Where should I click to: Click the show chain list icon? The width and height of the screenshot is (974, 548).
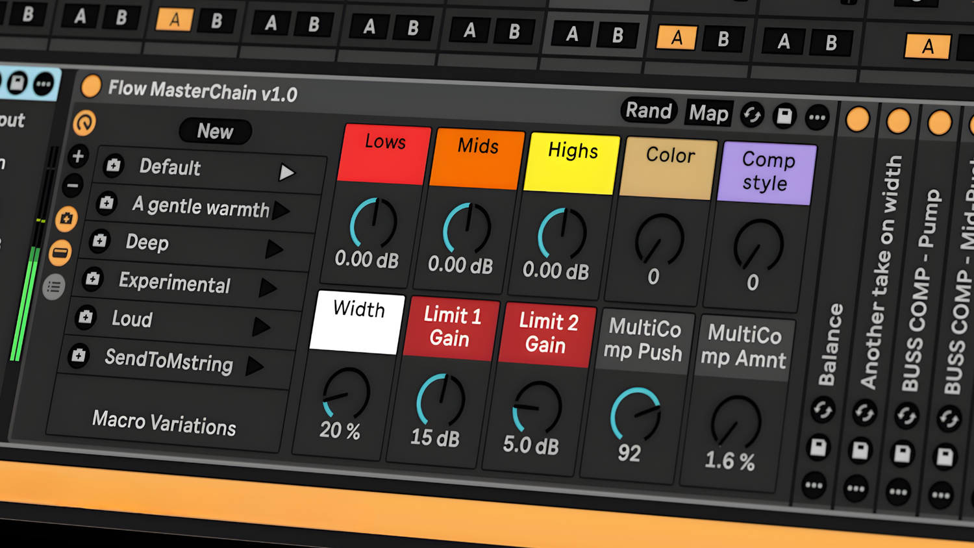(x=54, y=286)
